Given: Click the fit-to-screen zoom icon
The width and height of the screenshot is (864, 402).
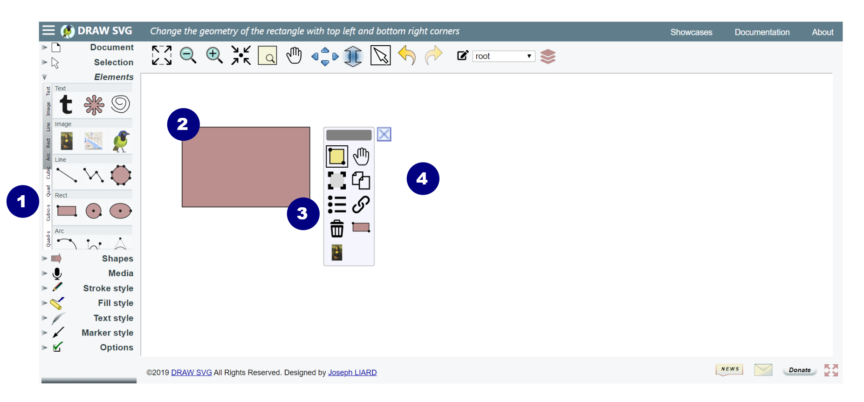Looking at the screenshot, I should click(162, 55).
